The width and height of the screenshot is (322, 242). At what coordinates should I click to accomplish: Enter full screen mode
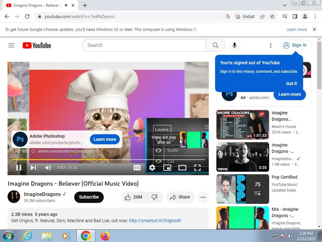tap(197, 168)
